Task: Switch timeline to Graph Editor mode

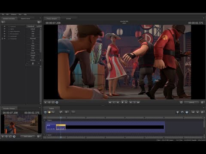Action: 53,112
